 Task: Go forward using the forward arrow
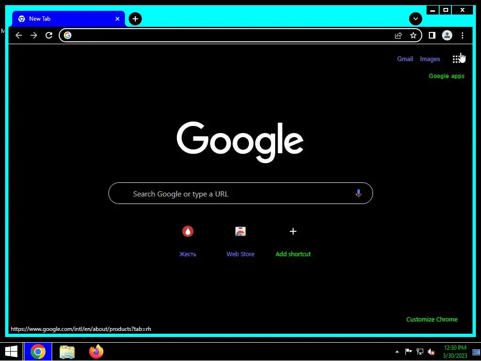point(34,35)
